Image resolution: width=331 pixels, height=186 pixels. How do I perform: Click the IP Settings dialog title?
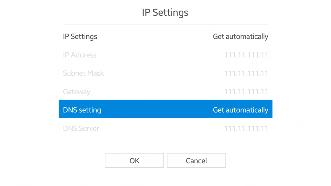165,13
